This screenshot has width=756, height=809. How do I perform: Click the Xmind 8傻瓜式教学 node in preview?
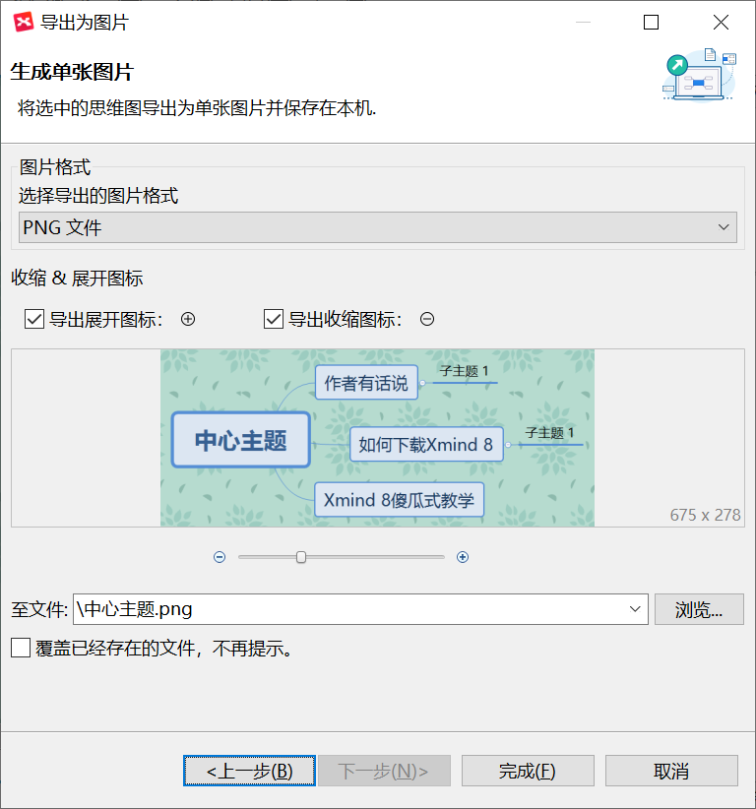(399, 500)
